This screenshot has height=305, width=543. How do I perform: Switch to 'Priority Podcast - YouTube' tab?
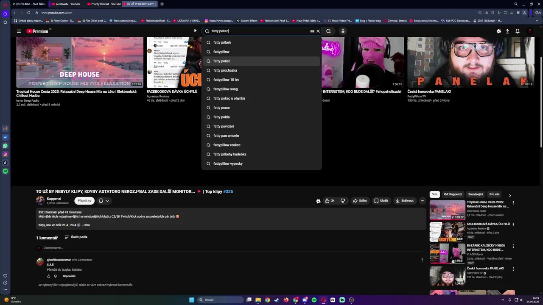[x=104, y=4]
